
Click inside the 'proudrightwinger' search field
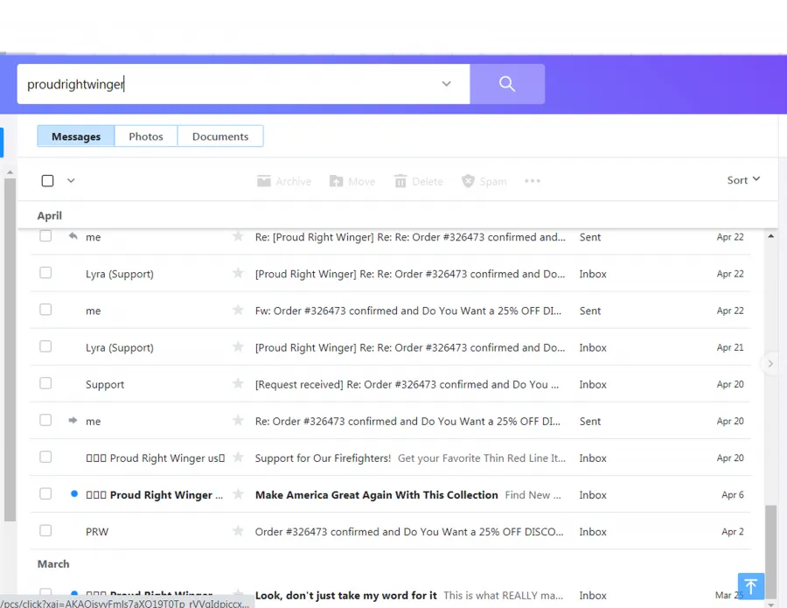coord(243,84)
